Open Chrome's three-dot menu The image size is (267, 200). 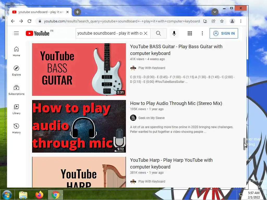click(241, 21)
